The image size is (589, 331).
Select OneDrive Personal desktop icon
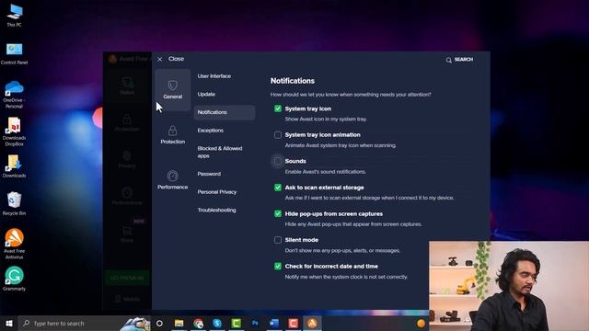(15, 95)
